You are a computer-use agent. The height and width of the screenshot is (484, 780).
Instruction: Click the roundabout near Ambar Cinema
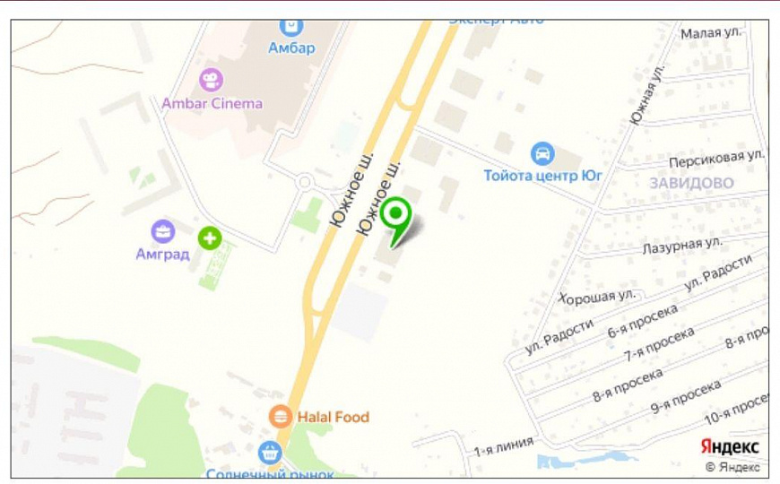tap(305, 183)
